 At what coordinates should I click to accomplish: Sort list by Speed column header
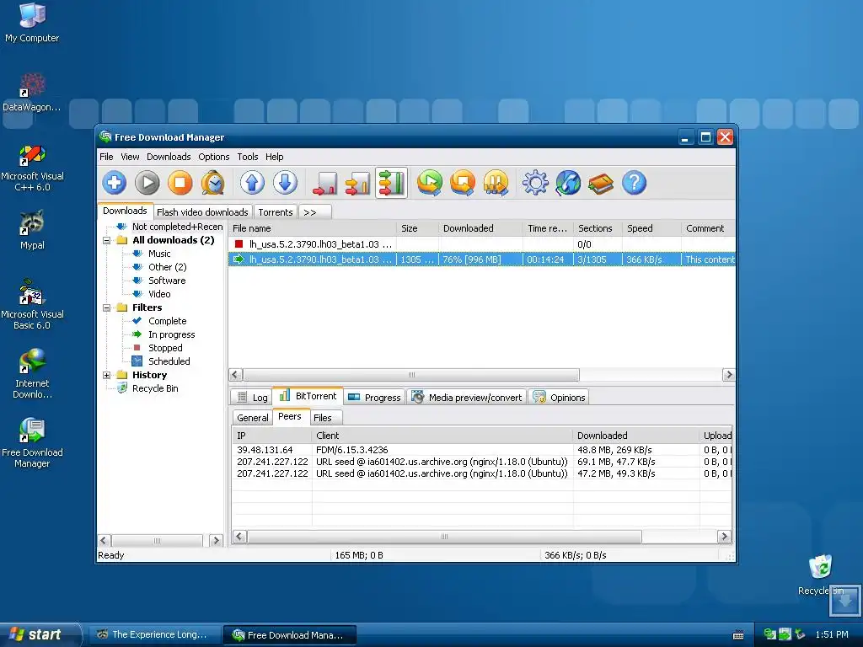[651, 228]
